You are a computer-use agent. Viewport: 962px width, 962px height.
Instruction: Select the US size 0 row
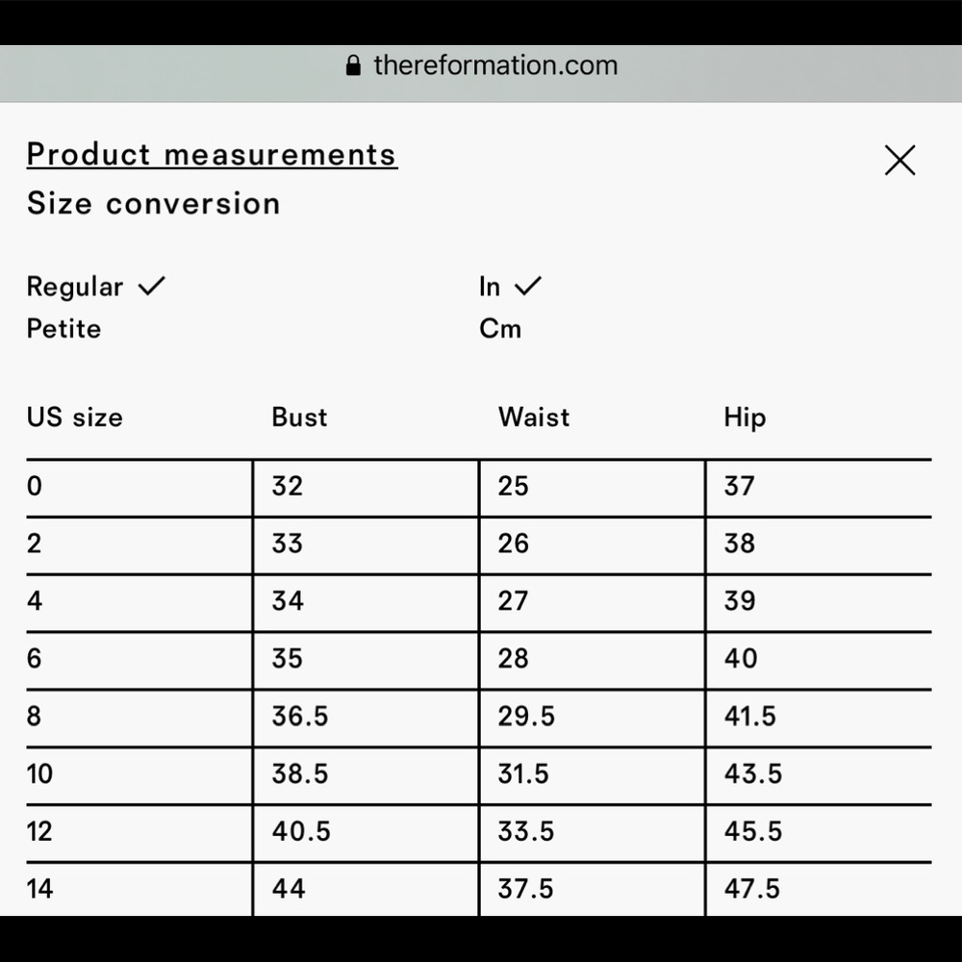click(x=478, y=488)
